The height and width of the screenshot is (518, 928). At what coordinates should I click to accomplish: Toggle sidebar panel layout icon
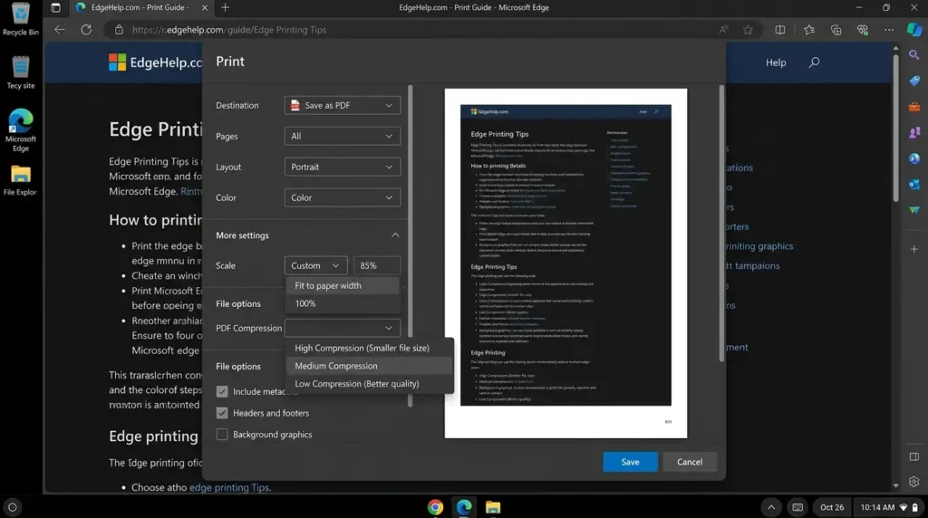pyautogui.click(x=914, y=456)
